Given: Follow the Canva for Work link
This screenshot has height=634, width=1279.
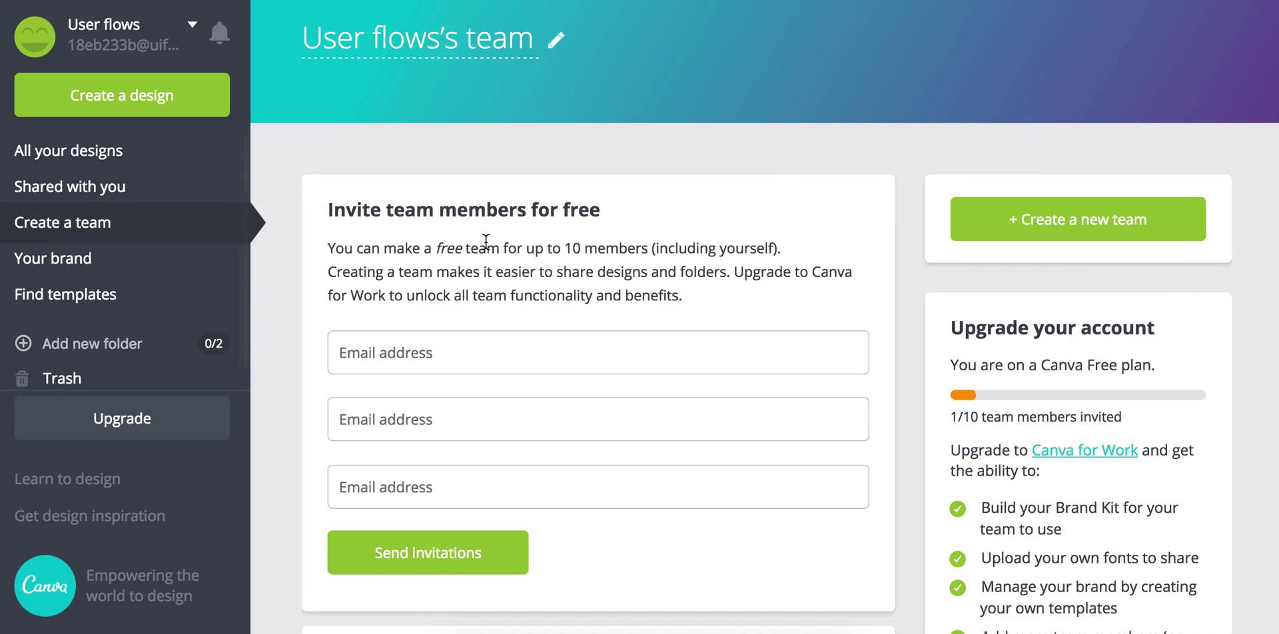Looking at the screenshot, I should point(1084,450).
